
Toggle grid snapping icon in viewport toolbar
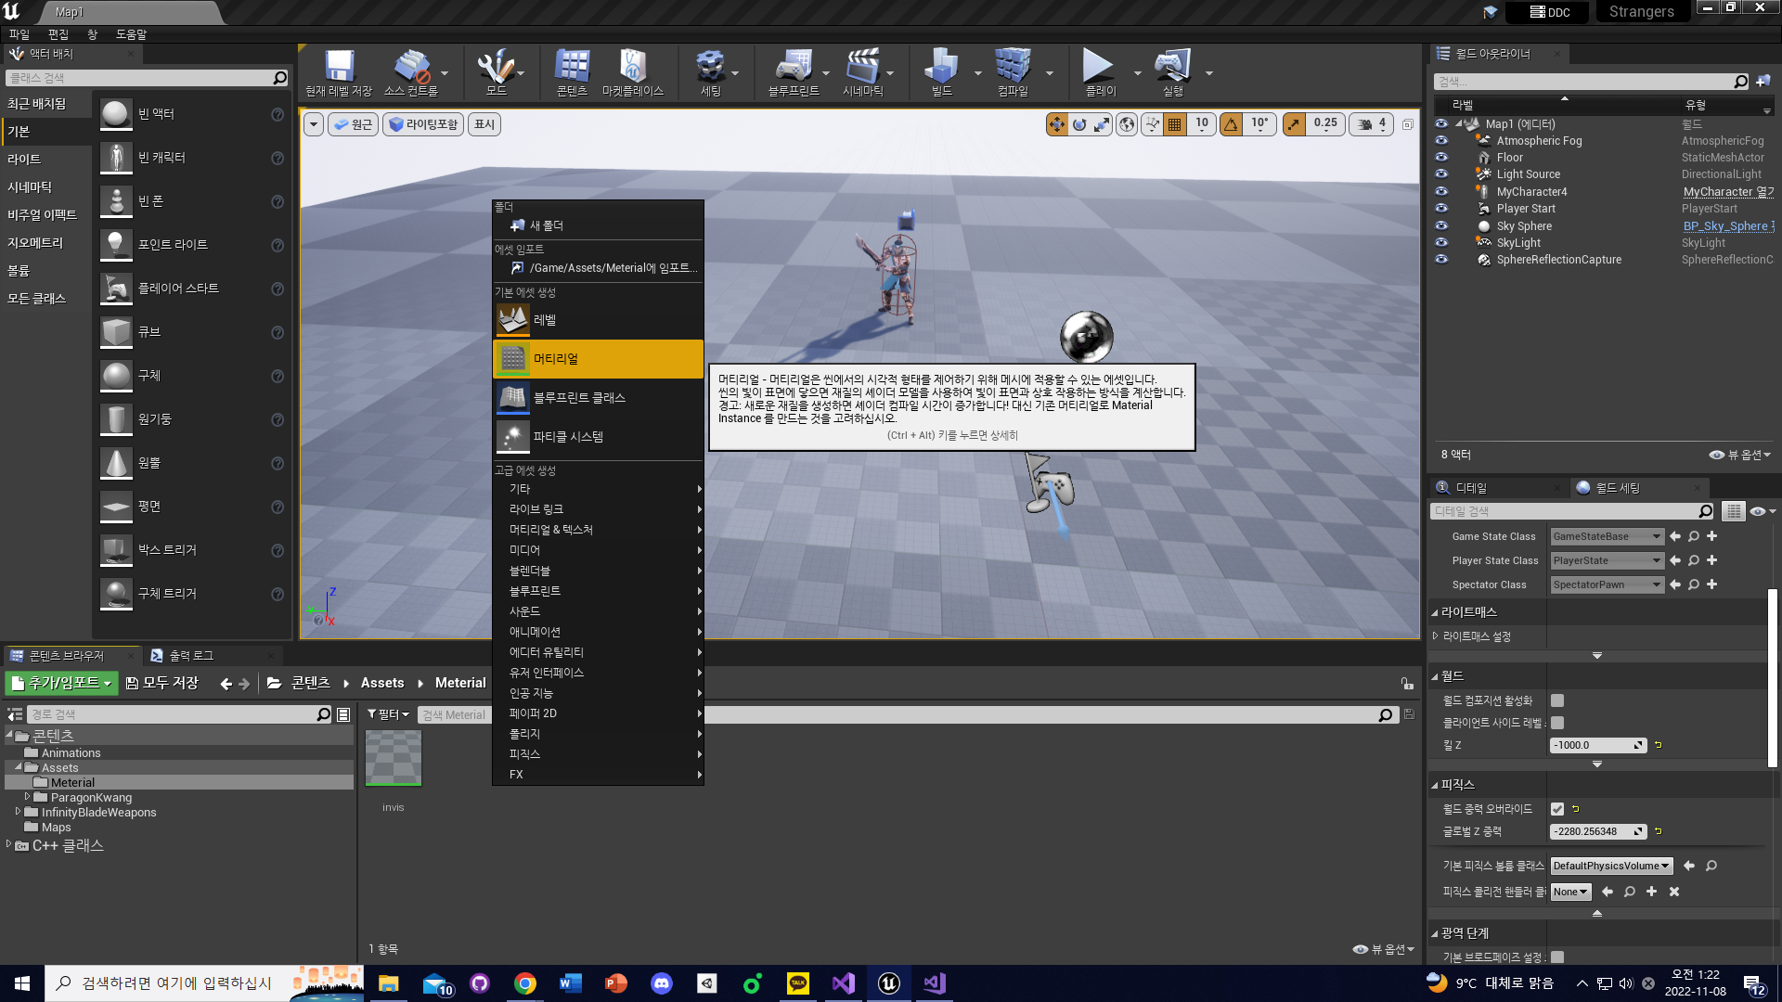[x=1175, y=124]
